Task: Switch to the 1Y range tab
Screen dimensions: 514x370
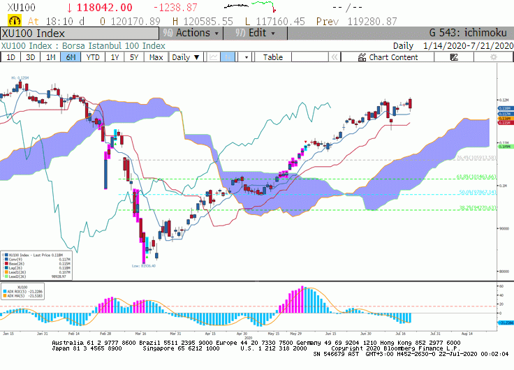Action: 115,57
